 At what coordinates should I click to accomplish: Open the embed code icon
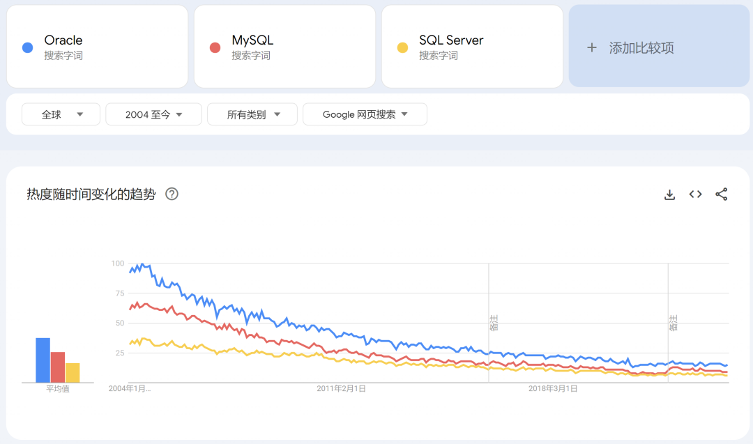click(x=695, y=194)
